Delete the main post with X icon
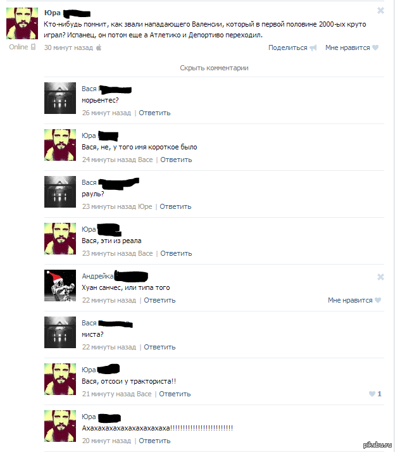This screenshot has width=395, height=452. 380,11
